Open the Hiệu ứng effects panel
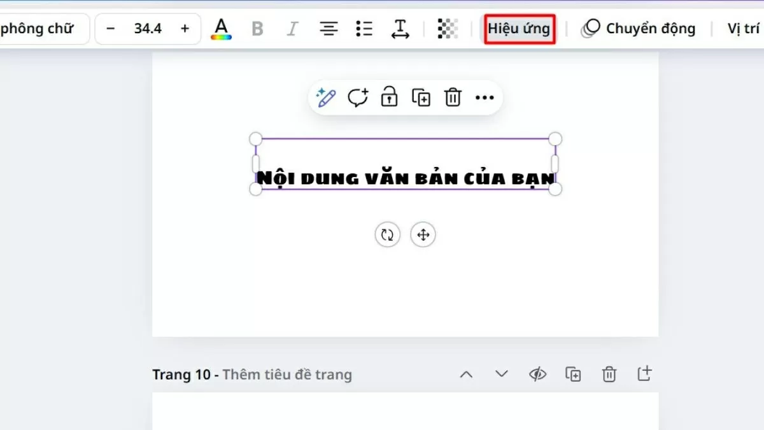The width and height of the screenshot is (764, 430). pos(520,28)
